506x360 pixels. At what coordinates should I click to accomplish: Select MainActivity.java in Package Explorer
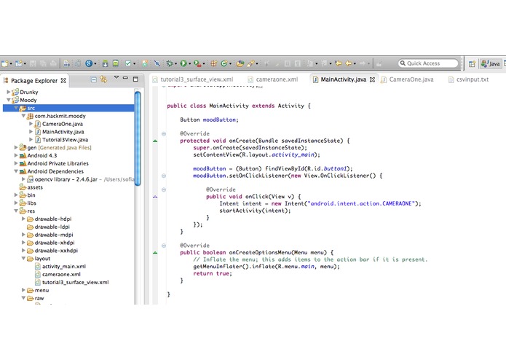(x=63, y=132)
